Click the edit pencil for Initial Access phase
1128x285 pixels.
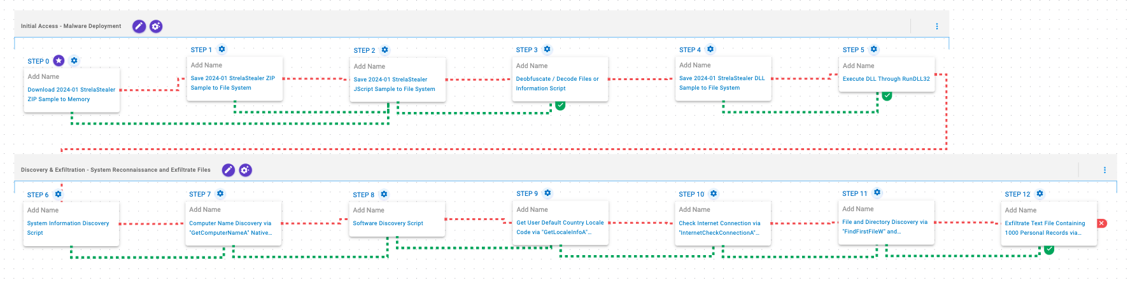click(139, 26)
